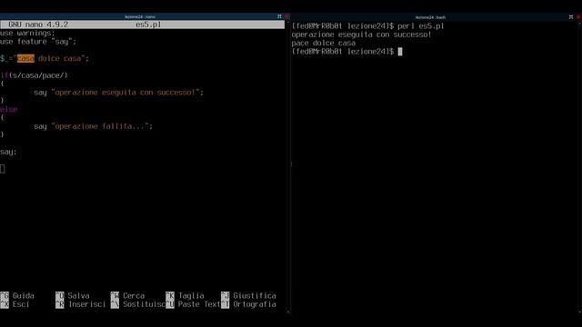Click the Sostituisci shortcut in nano
The width and height of the screenshot is (582, 327).
pyautogui.click(x=137, y=304)
